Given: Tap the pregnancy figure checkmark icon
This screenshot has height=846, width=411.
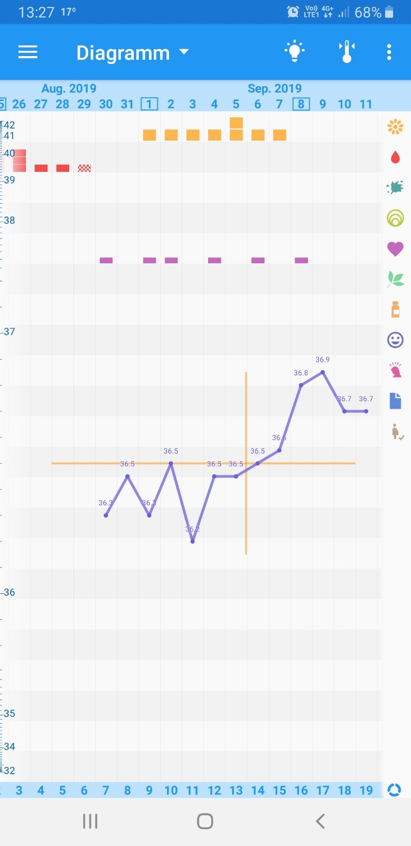Looking at the screenshot, I should coord(397,431).
